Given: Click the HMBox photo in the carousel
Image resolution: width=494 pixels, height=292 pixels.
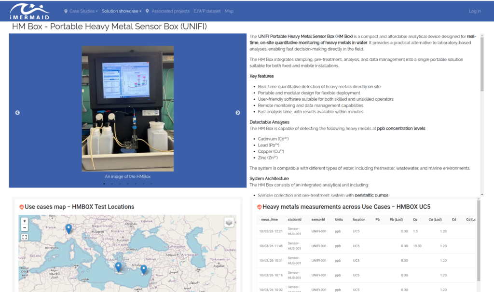Looking at the screenshot, I should point(127,108).
